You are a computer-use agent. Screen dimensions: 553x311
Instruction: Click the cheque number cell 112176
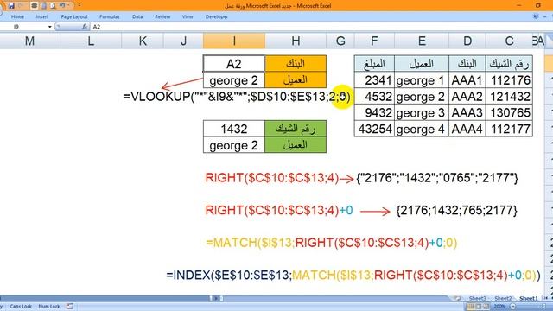[x=509, y=80]
